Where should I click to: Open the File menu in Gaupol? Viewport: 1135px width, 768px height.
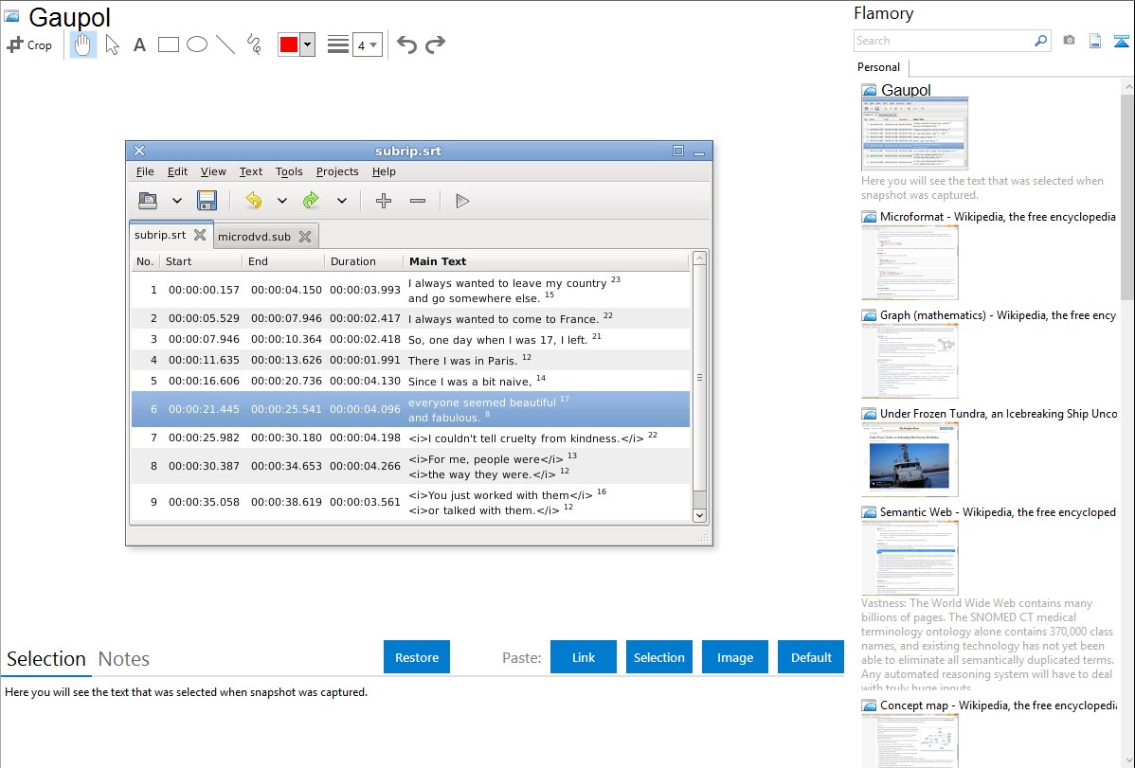(145, 171)
